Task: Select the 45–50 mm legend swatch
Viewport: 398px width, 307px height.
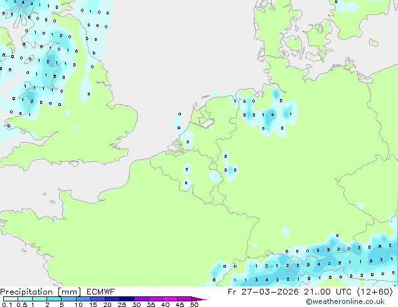Action: (185, 299)
